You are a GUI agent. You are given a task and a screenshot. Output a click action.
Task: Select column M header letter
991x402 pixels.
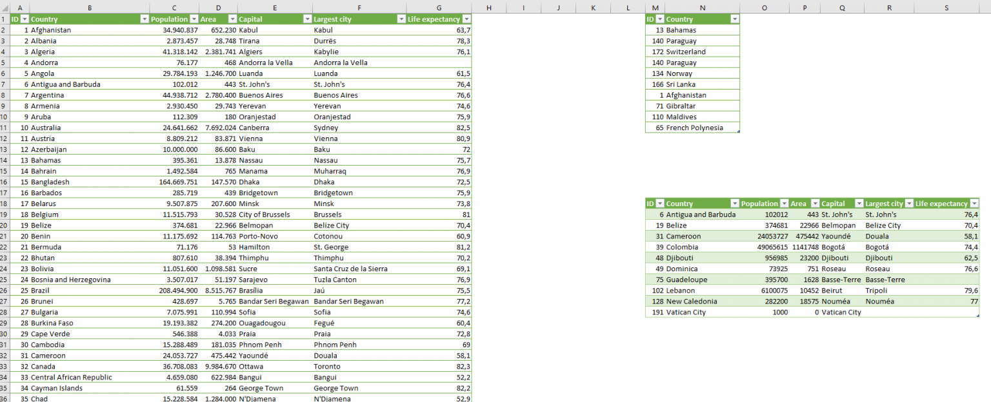tap(654, 7)
